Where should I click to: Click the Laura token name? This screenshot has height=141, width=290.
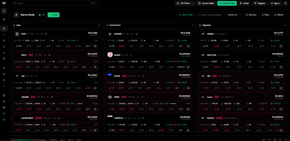[210, 97]
